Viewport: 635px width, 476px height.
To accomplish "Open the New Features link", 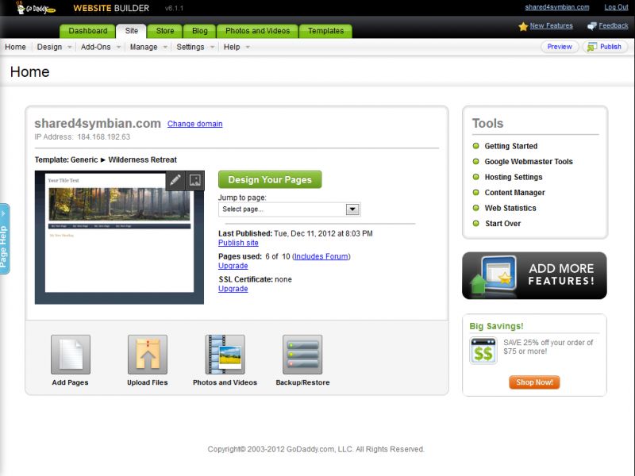I will click(551, 25).
